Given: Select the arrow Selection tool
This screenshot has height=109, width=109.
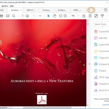Looking at the screenshot, I should pos(49,16).
